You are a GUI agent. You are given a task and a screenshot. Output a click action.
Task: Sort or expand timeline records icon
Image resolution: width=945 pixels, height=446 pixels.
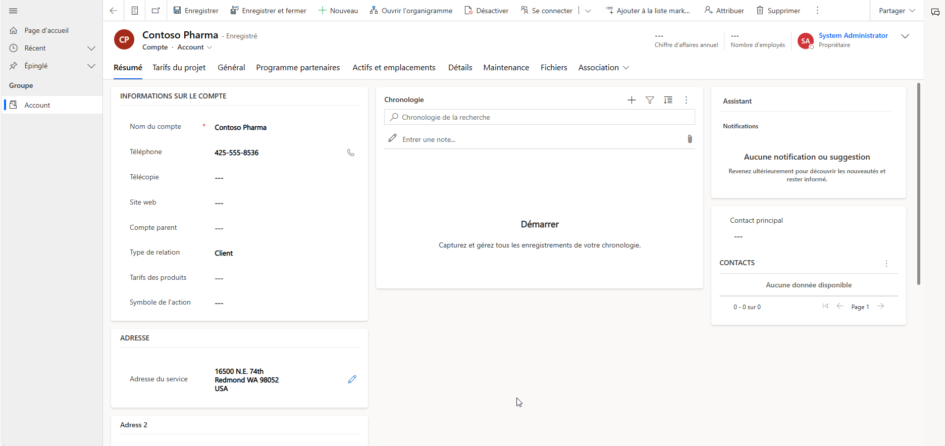(668, 100)
